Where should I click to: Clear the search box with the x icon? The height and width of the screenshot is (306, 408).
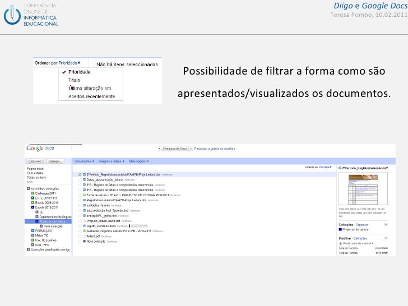click(x=159, y=149)
